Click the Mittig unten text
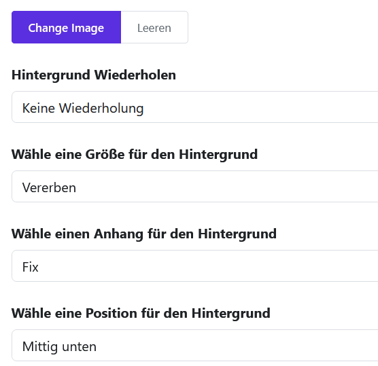The image size is (378, 366). (x=59, y=347)
